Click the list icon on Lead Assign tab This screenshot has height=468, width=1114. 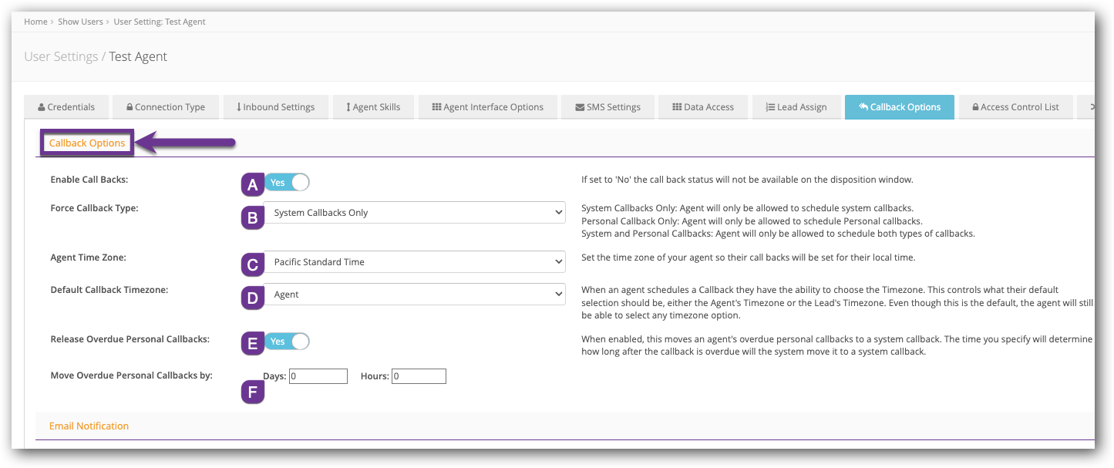tap(771, 106)
